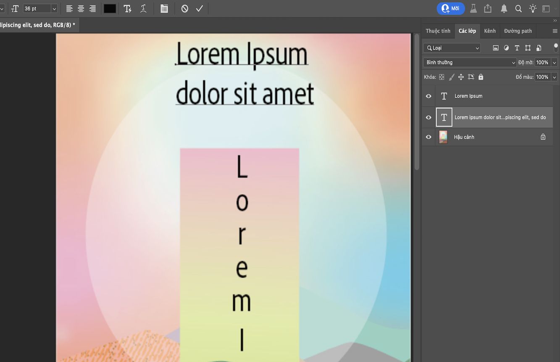Hide the Hậu cảnh background layer

tap(428, 137)
